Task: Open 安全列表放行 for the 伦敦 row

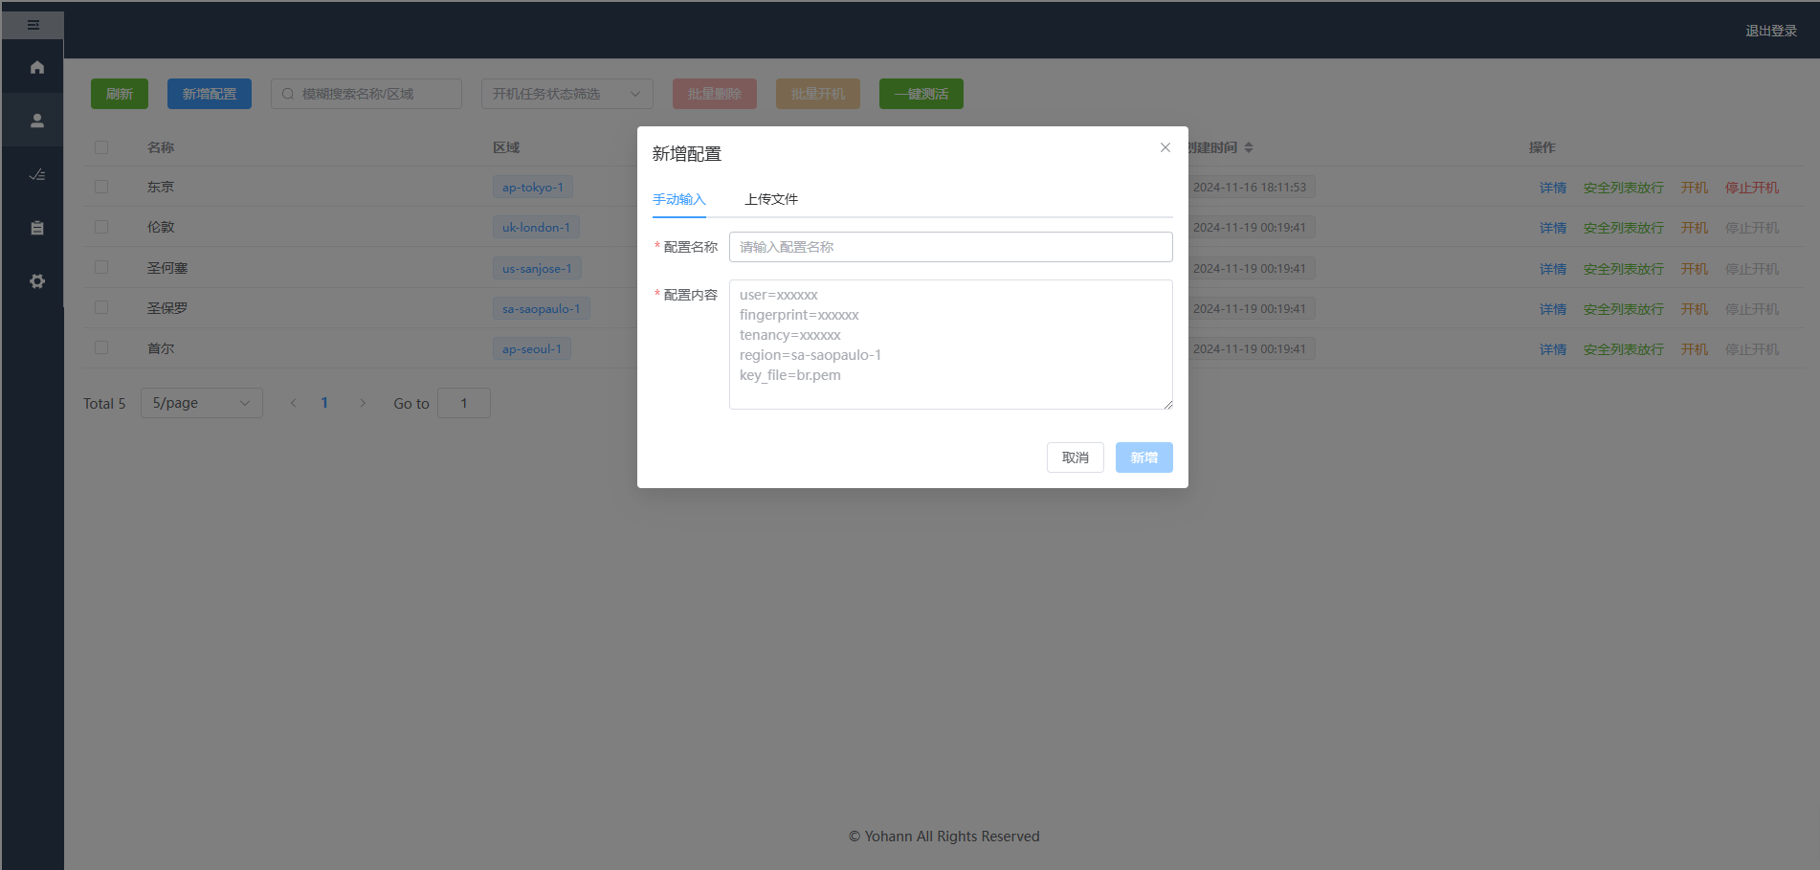Action: pos(1624,228)
